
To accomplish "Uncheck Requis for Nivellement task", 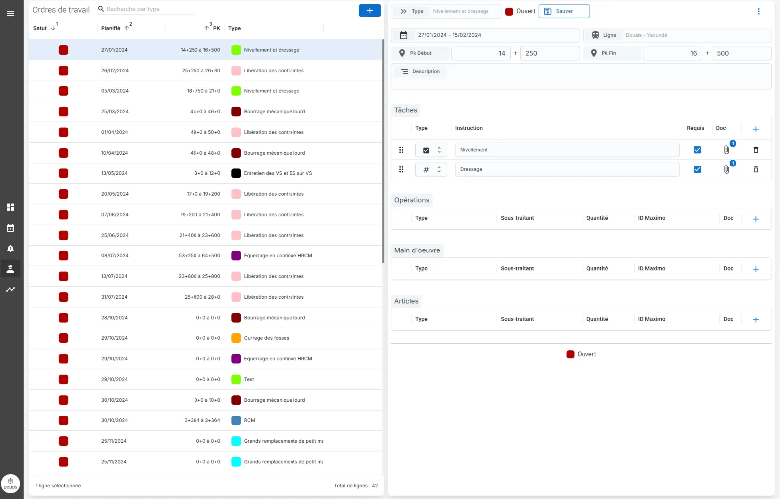I will [x=697, y=150].
